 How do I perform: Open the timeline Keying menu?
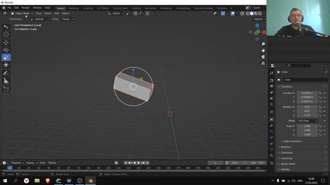(x=31, y=163)
